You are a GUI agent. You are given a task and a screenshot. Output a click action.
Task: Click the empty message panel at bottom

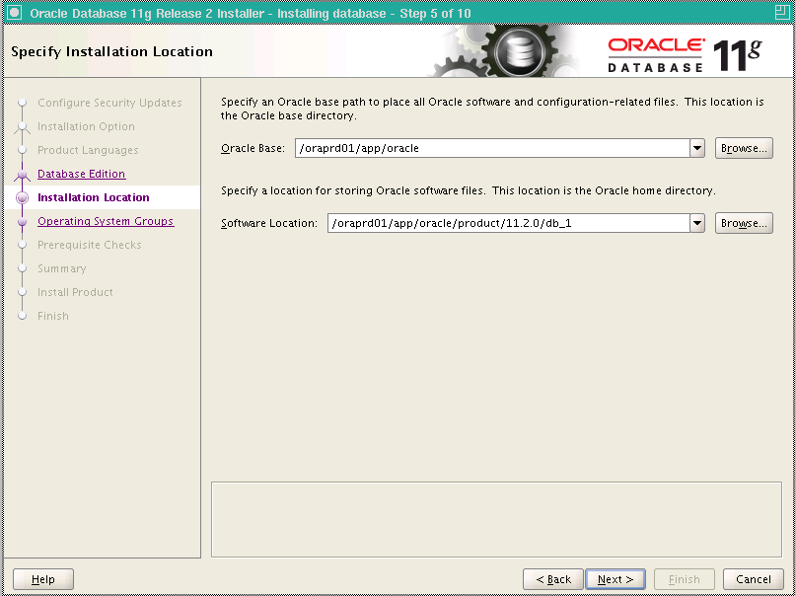tap(495, 519)
